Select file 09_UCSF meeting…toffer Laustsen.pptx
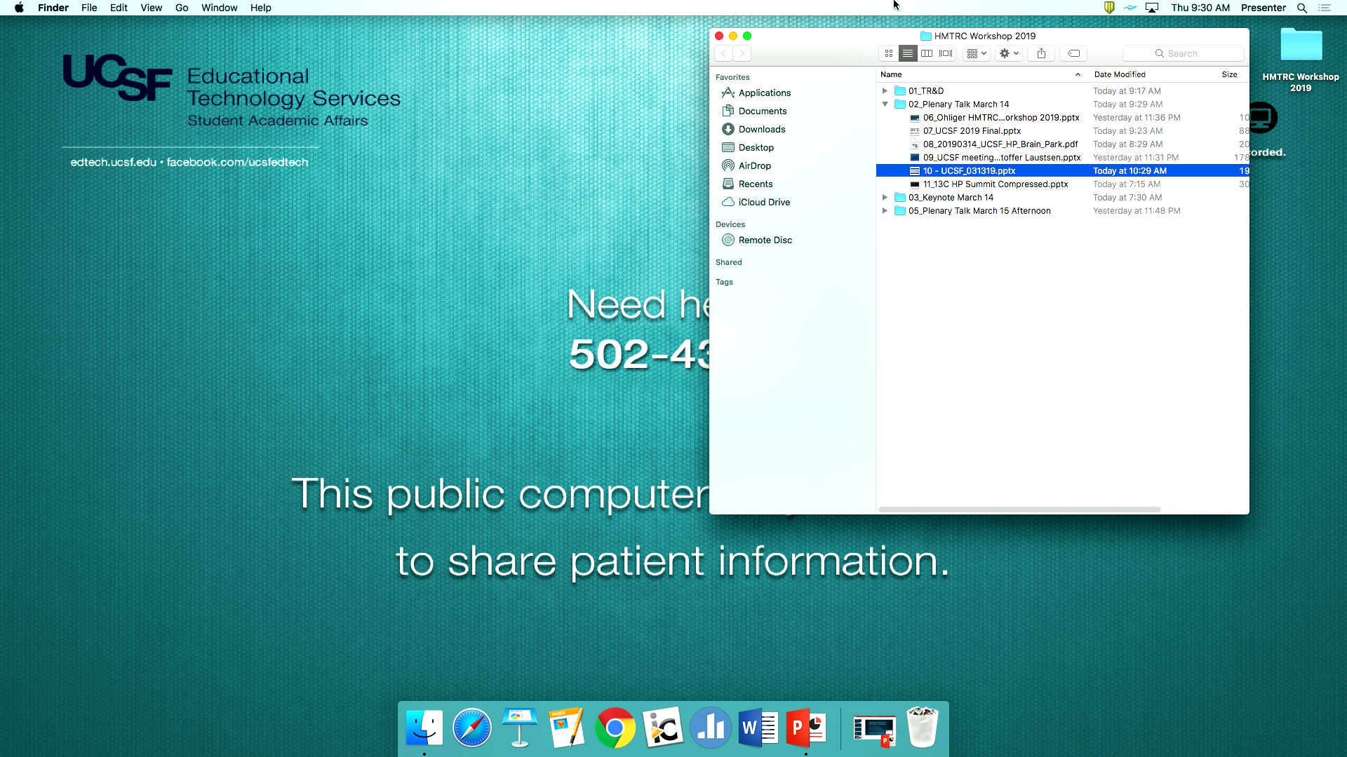 pos(1062,158)
